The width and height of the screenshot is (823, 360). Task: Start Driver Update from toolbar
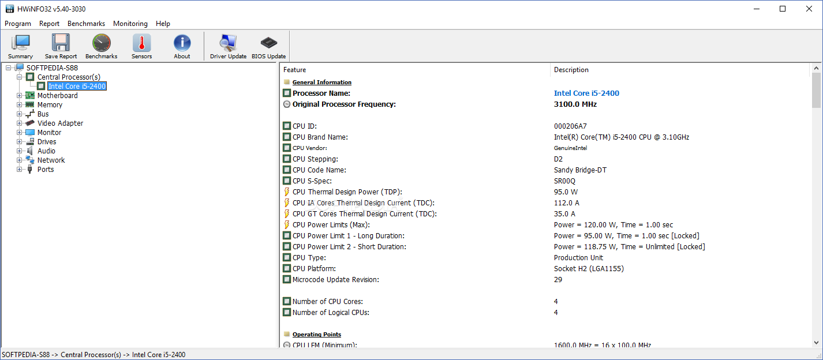point(228,43)
